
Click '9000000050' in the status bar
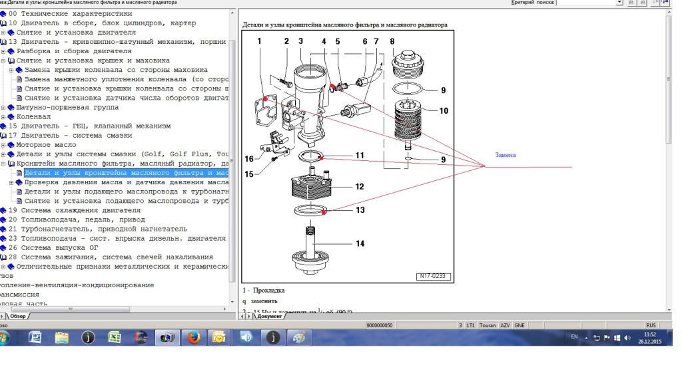(x=379, y=325)
